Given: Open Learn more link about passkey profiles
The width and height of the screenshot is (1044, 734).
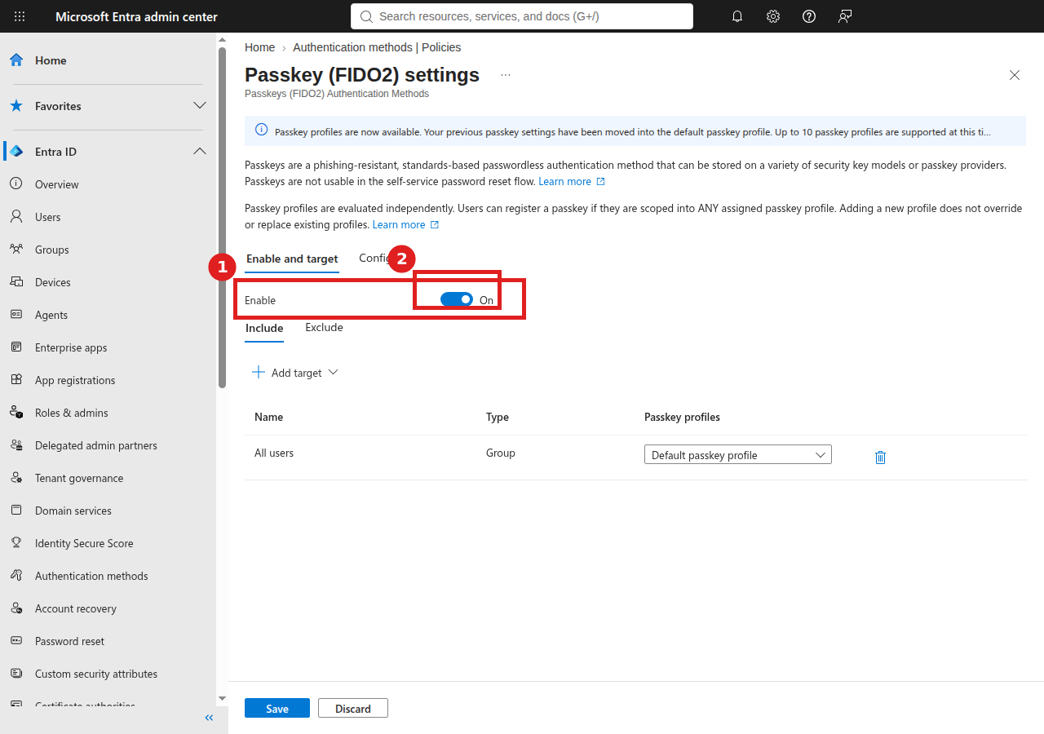Looking at the screenshot, I should coord(405,225).
